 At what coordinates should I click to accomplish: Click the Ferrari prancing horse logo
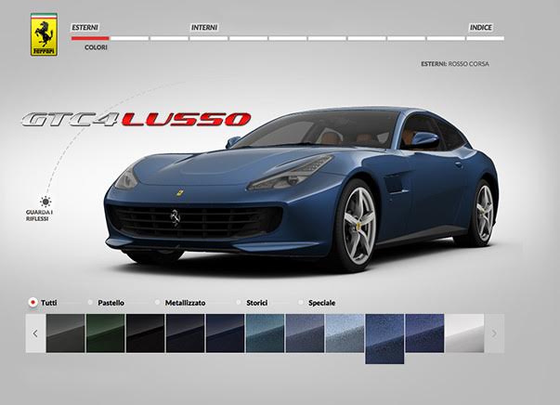(44, 35)
